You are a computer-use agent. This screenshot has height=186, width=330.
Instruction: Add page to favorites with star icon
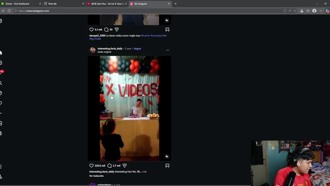295,11
